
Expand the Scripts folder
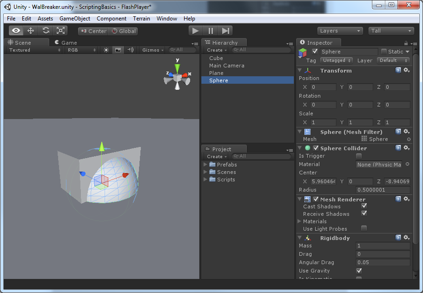click(x=205, y=180)
